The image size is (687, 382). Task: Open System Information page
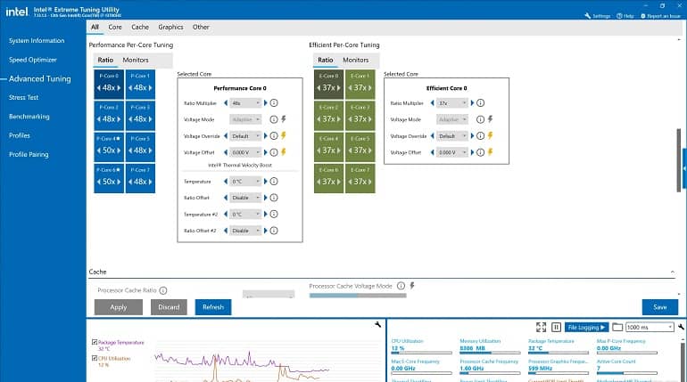click(37, 41)
